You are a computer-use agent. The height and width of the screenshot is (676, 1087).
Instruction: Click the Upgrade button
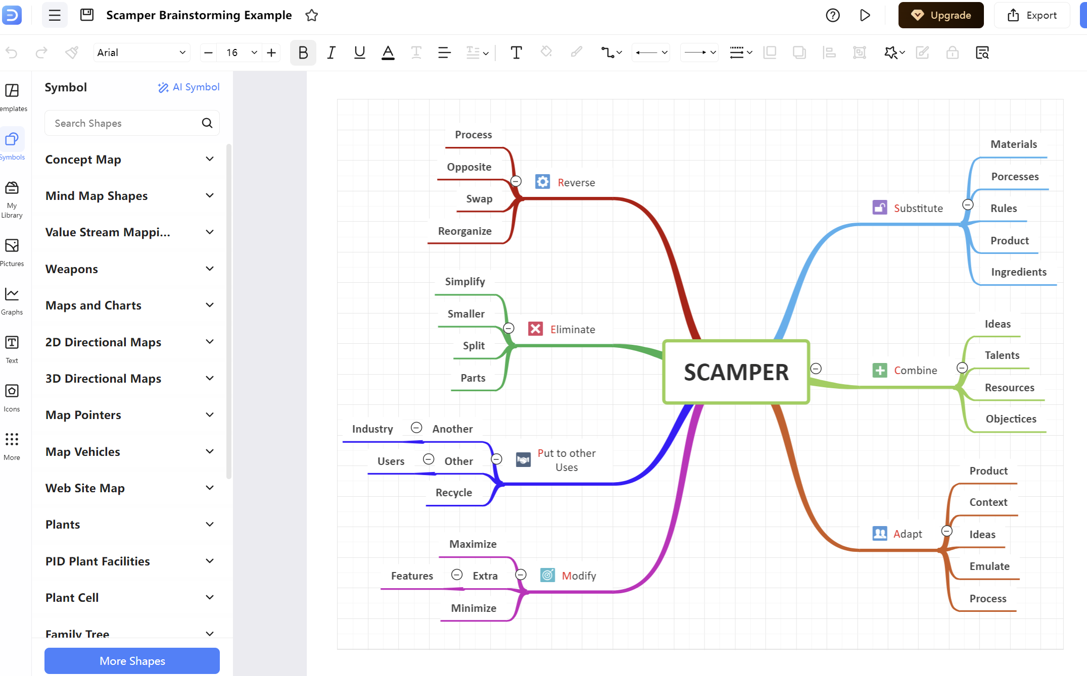point(940,15)
